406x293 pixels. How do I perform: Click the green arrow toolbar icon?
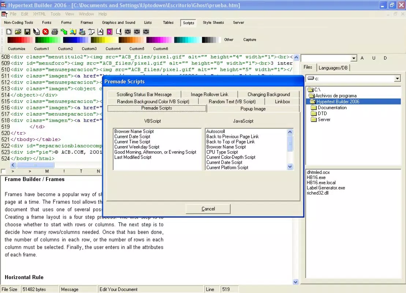coord(64,31)
